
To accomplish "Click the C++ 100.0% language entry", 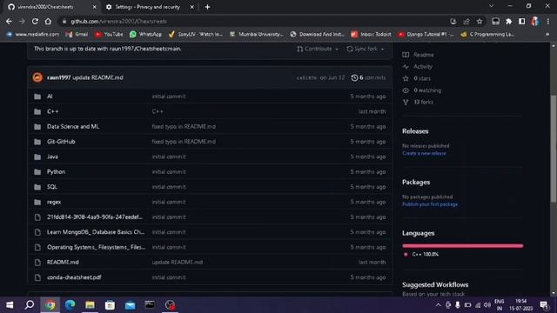I will tap(421, 255).
